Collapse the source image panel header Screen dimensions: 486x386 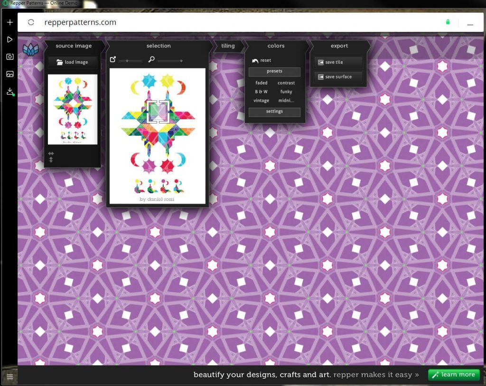coord(74,46)
